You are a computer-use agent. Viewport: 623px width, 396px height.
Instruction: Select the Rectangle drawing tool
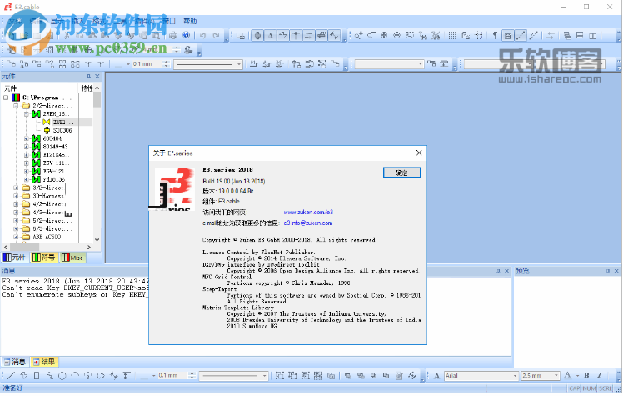click(37, 375)
